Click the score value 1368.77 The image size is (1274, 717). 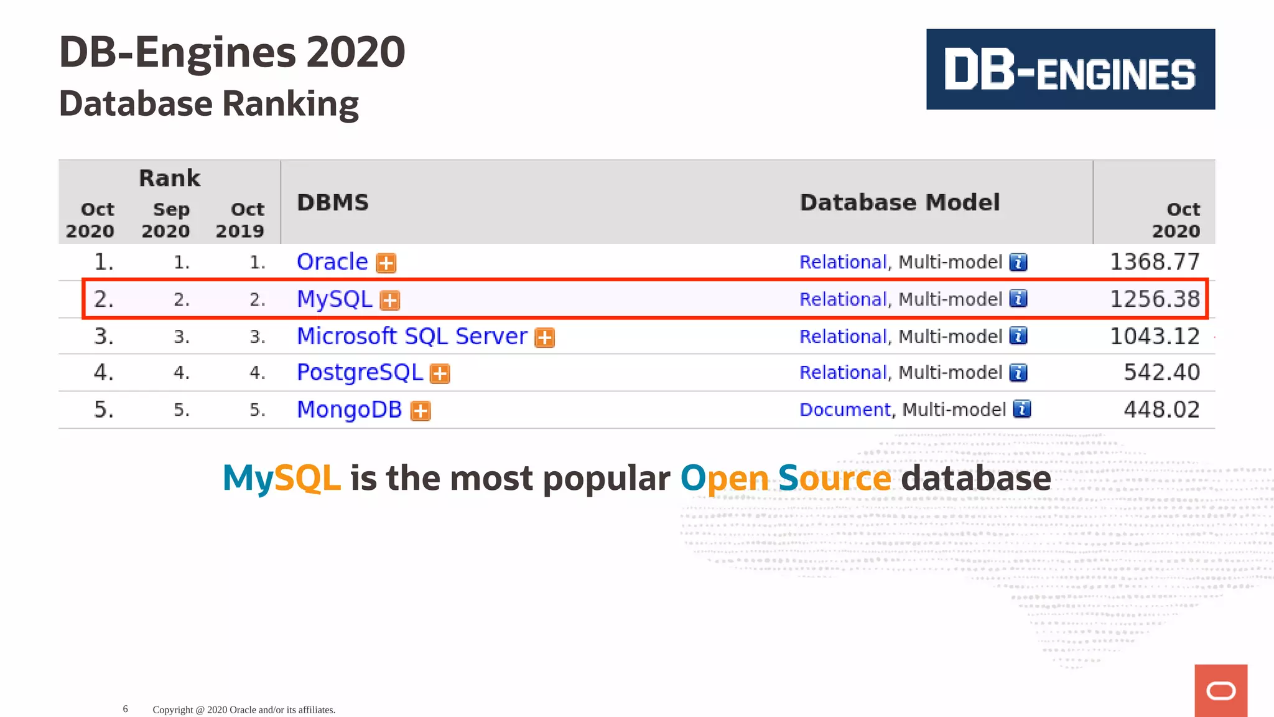tap(1155, 262)
